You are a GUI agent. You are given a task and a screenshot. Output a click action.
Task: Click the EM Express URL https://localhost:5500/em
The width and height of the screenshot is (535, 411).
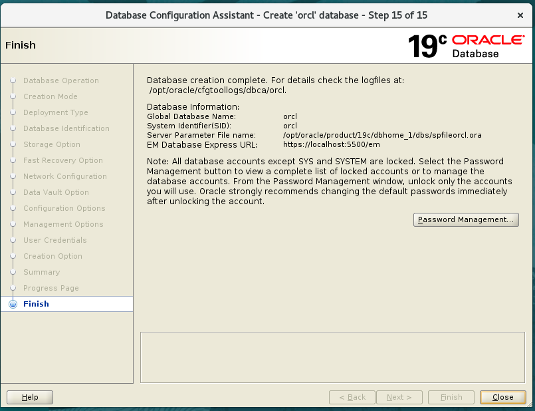tap(332, 144)
